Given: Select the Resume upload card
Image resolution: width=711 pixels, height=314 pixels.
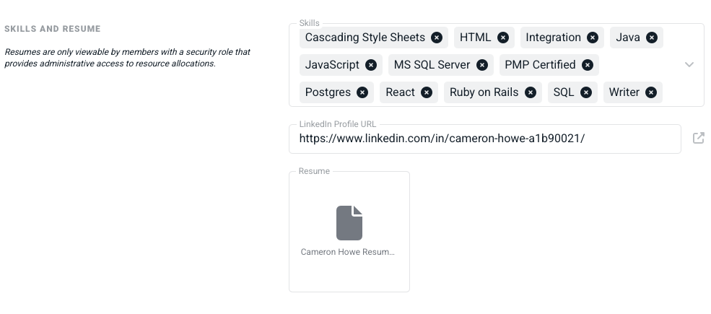Looking at the screenshot, I should [x=349, y=274].
